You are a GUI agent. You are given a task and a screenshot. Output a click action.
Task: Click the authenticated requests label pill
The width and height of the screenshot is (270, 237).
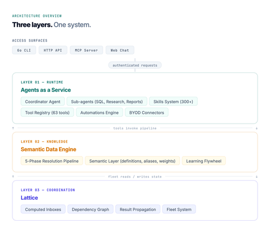(x=135, y=65)
